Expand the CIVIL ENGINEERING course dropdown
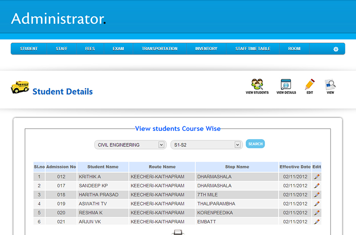Screen dimensions: 356x235 tap(130, 145)
